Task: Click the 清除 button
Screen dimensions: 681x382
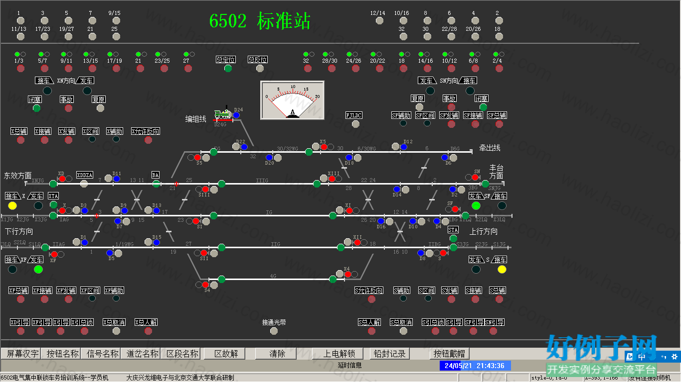Action: click(x=277, y=354)
